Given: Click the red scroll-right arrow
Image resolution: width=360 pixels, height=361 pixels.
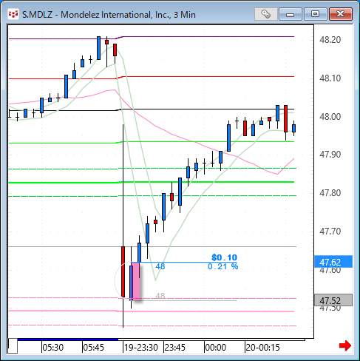Looking at the screenshot, I should coord(345,345).
